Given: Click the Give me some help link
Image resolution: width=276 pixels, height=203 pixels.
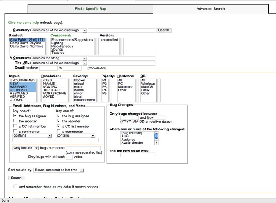Looking at the screenshot, I should tap(23, 23).
